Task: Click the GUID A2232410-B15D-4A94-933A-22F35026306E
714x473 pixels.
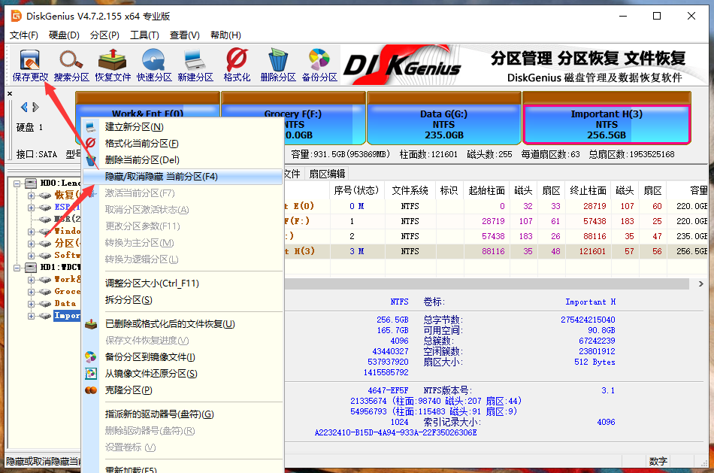Action: pyautogui.click(x=395, y=432)
